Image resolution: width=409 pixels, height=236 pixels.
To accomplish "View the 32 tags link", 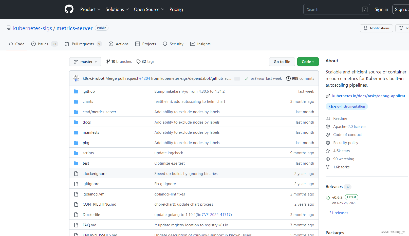I will 145,62.
